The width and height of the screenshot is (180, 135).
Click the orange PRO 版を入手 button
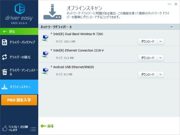click(19, 100)
